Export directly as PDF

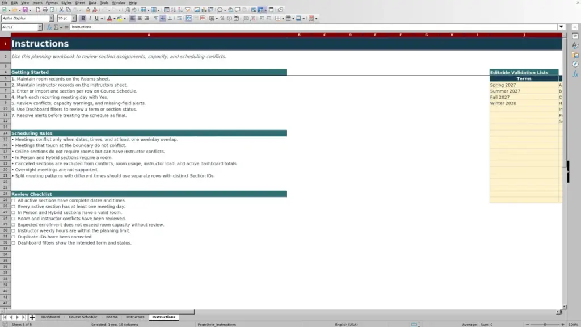point(38,10)
